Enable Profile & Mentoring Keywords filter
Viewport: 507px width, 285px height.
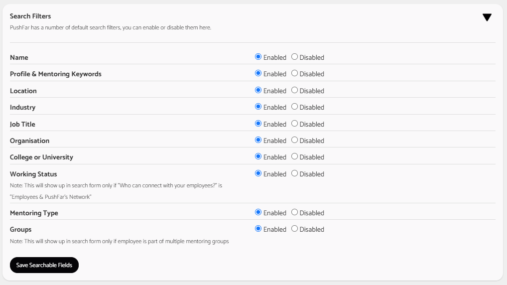(x=258, y=73)
